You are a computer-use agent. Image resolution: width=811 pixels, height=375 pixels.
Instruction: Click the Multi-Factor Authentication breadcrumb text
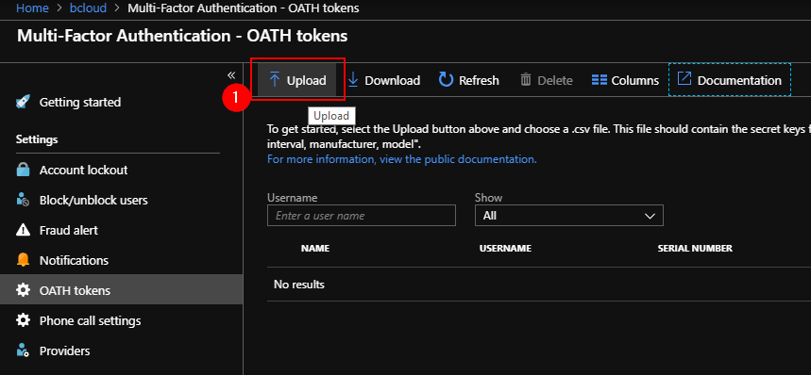coord(243,8)
